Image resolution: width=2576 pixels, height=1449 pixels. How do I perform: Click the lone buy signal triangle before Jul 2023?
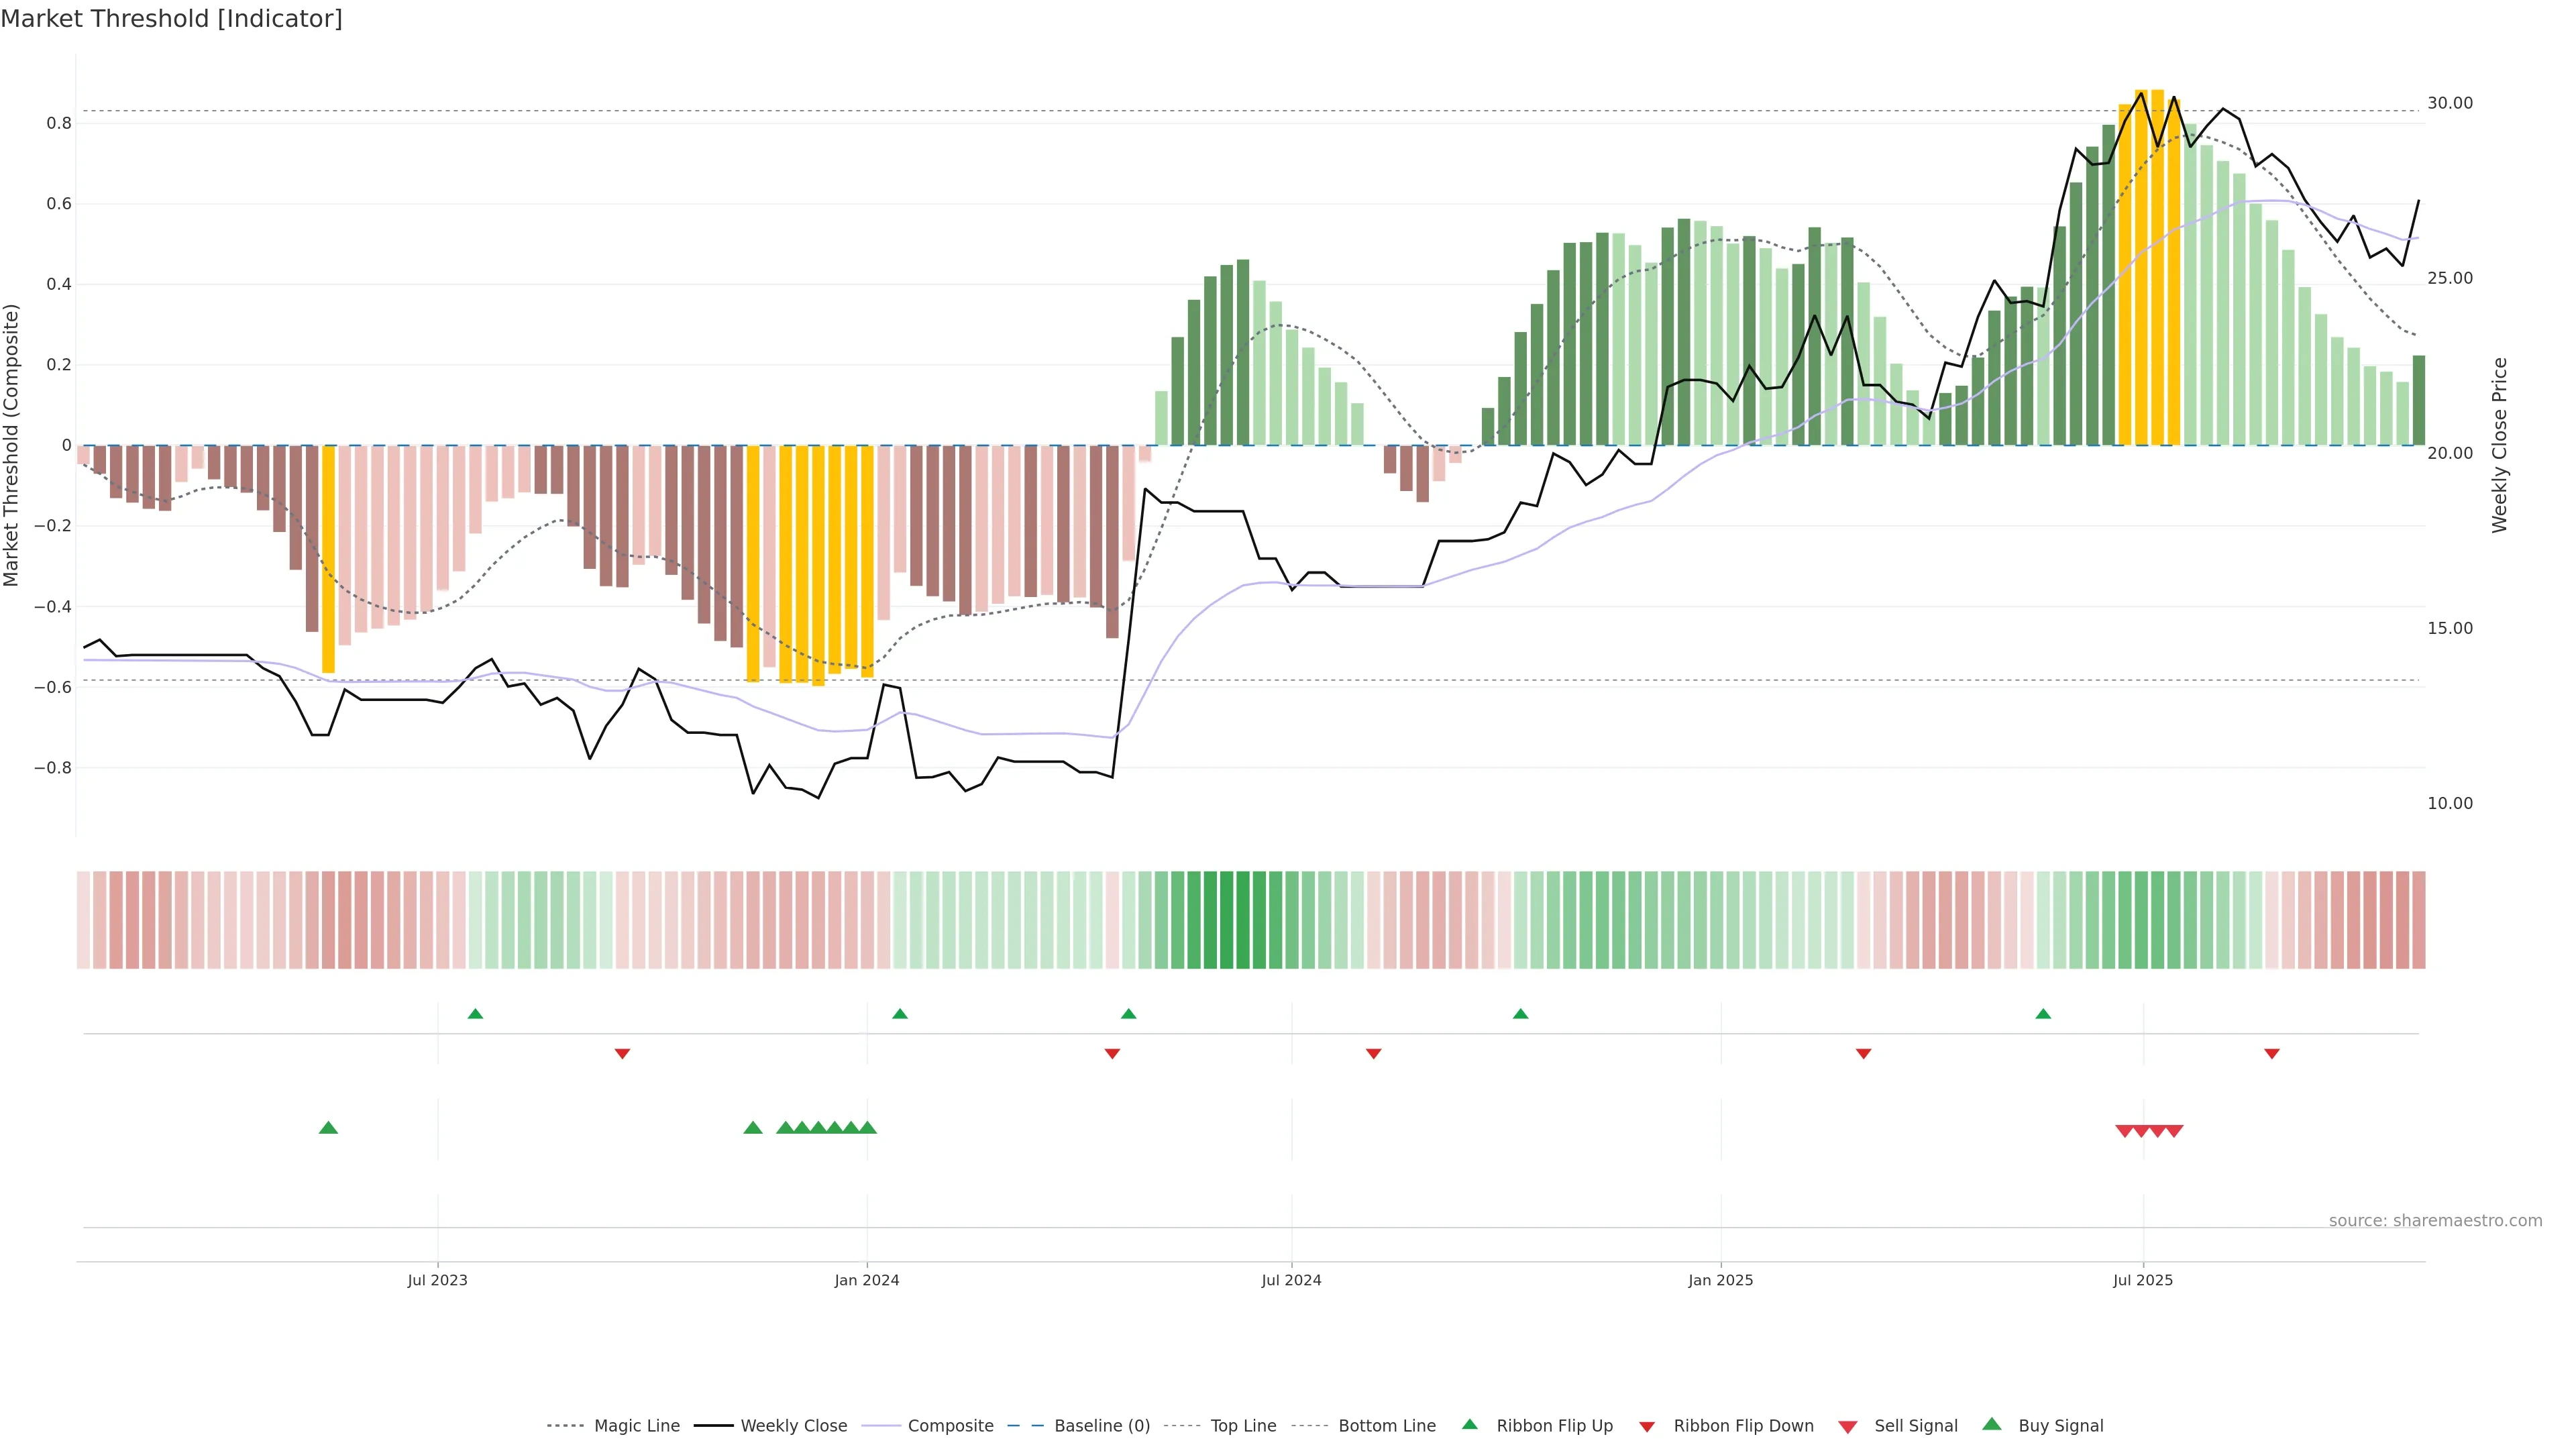(328, 1128)
